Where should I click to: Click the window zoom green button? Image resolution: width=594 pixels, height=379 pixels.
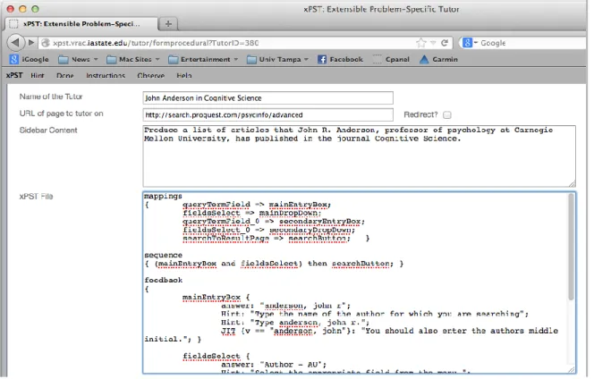coord(35,9)
